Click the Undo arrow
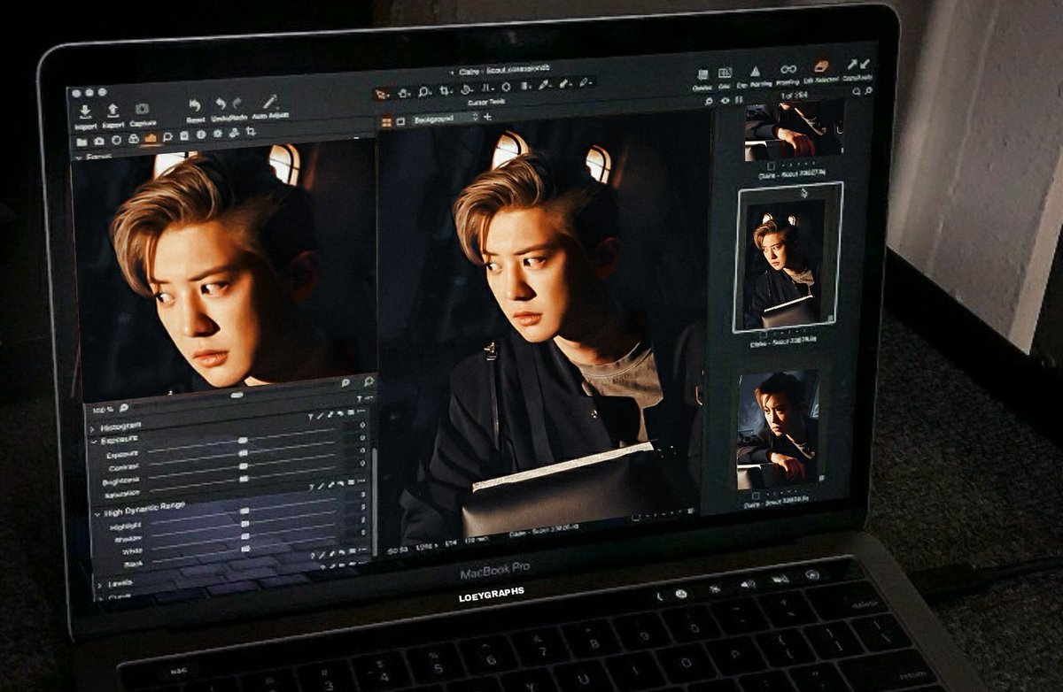The image size is (1063, 692). (221, 104)
